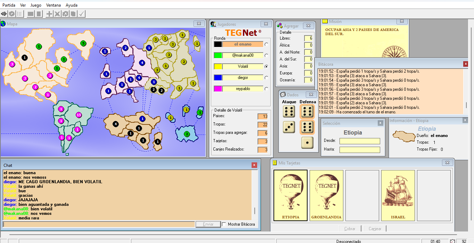Enable the Mostrar Bitácora checkbox
474x243 pixels.
224,224
